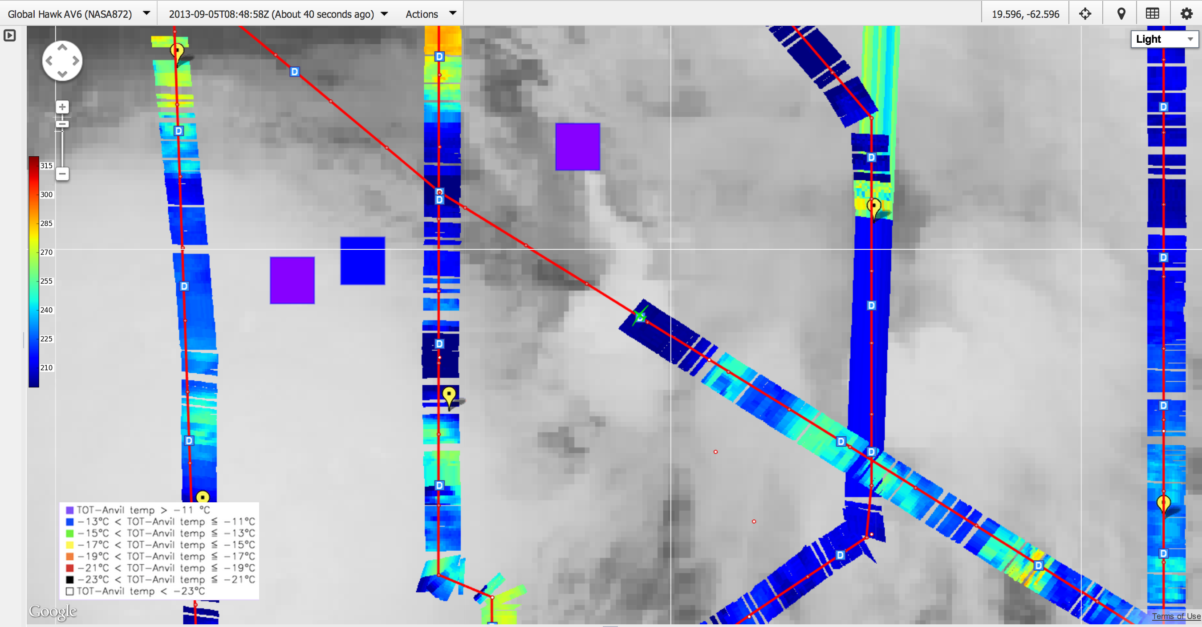This screenshot has height=627, width=1202.
Task: Click the map pin marker icon
Action: (1121, 13)
